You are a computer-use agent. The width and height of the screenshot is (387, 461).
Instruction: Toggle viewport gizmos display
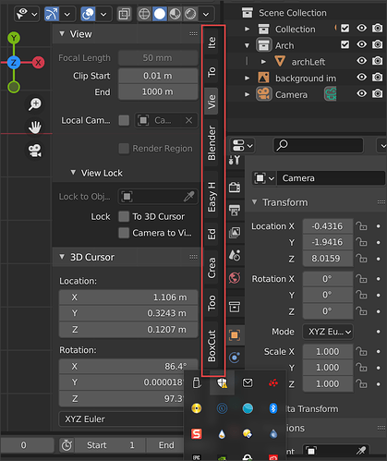click(51, 14)
